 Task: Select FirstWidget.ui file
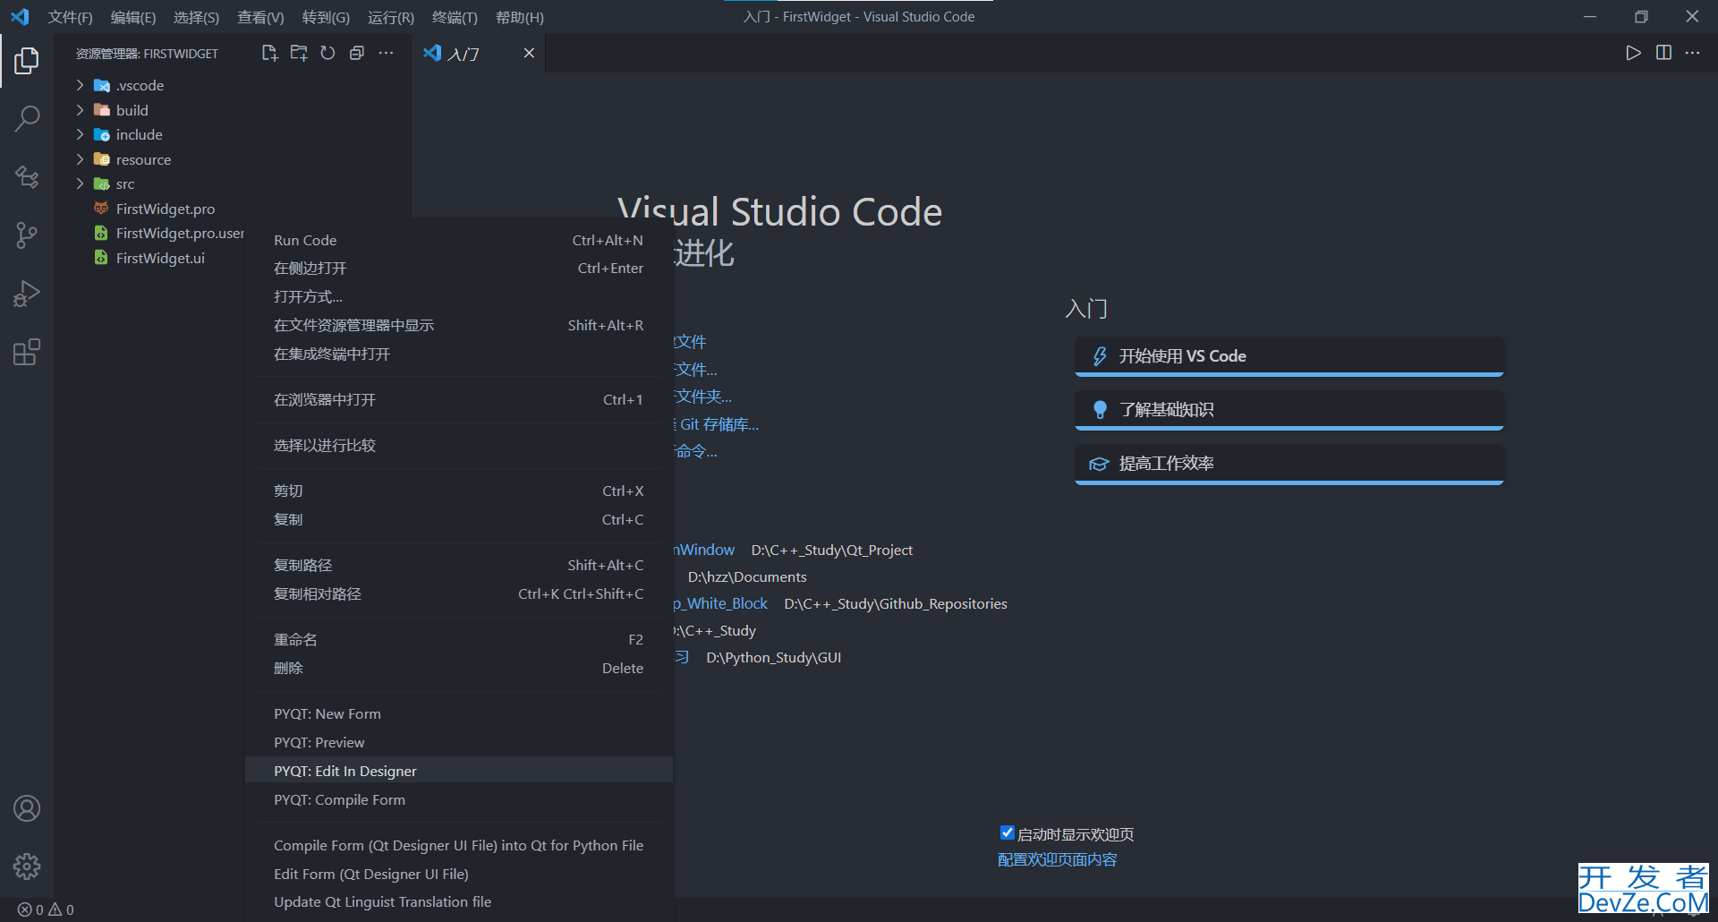coord(159,258)
